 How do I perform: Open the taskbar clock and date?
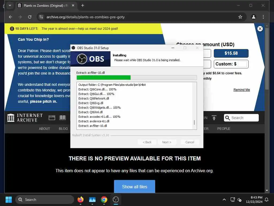(x=254, y=200)
